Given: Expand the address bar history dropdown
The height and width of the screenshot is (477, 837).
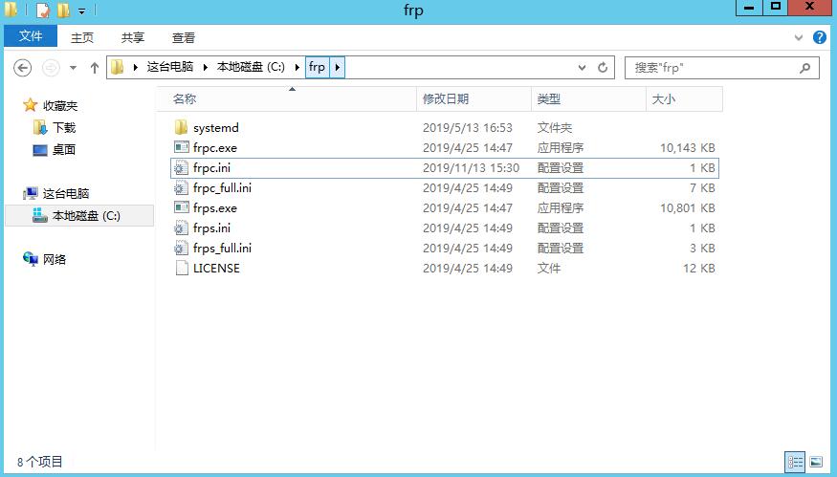Looking at the screenshot, I should pyautogui.click(x=582, y=67).
